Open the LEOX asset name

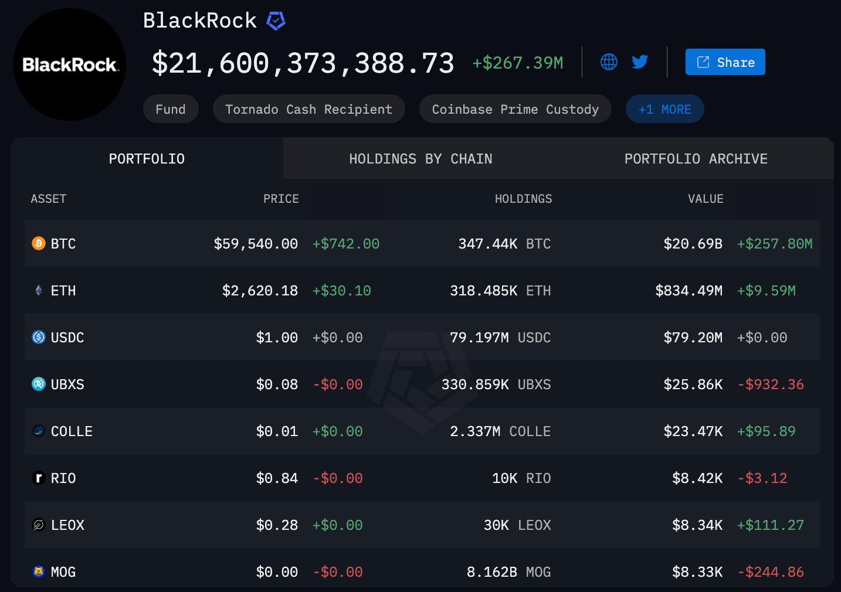coord(67,525)
